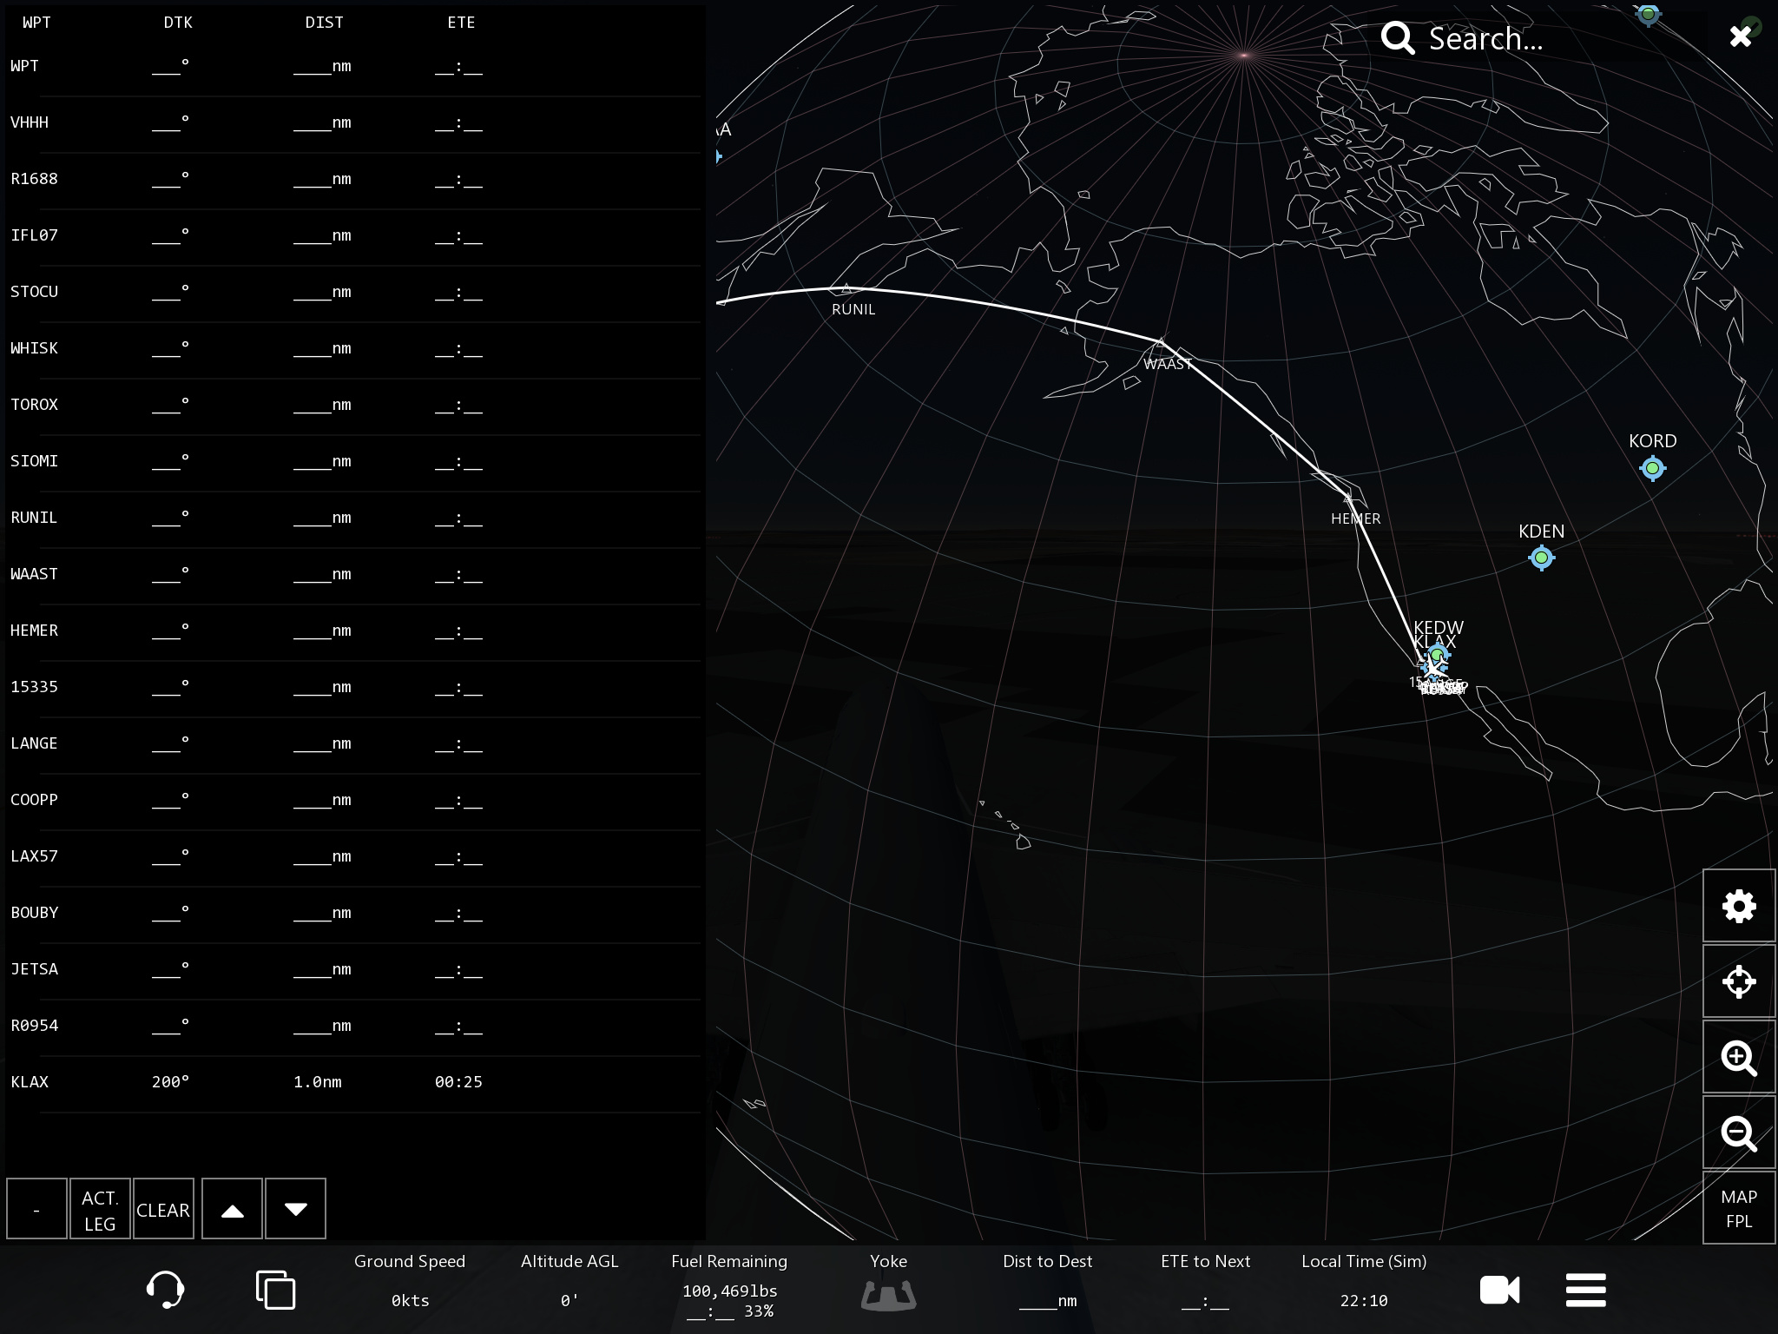This screenshot has height=1334, width=1778.
Task: Open the hamburger main menu
Action: pos(1585,1290)
